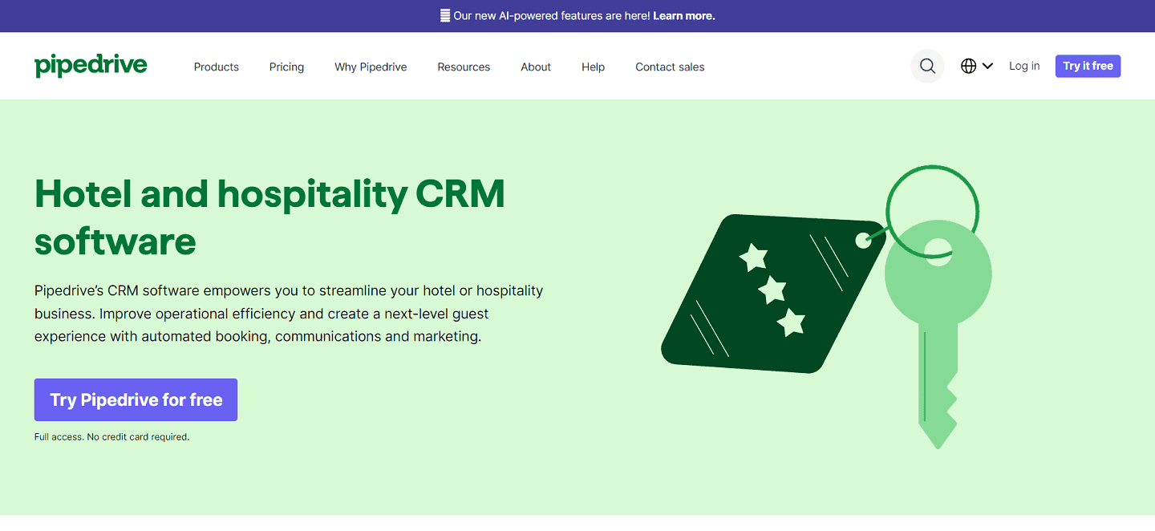Open the Why Pipedrive menu
Image resolution: width=1155 pixels, height=531 pixels.
(x=371, y=67)
